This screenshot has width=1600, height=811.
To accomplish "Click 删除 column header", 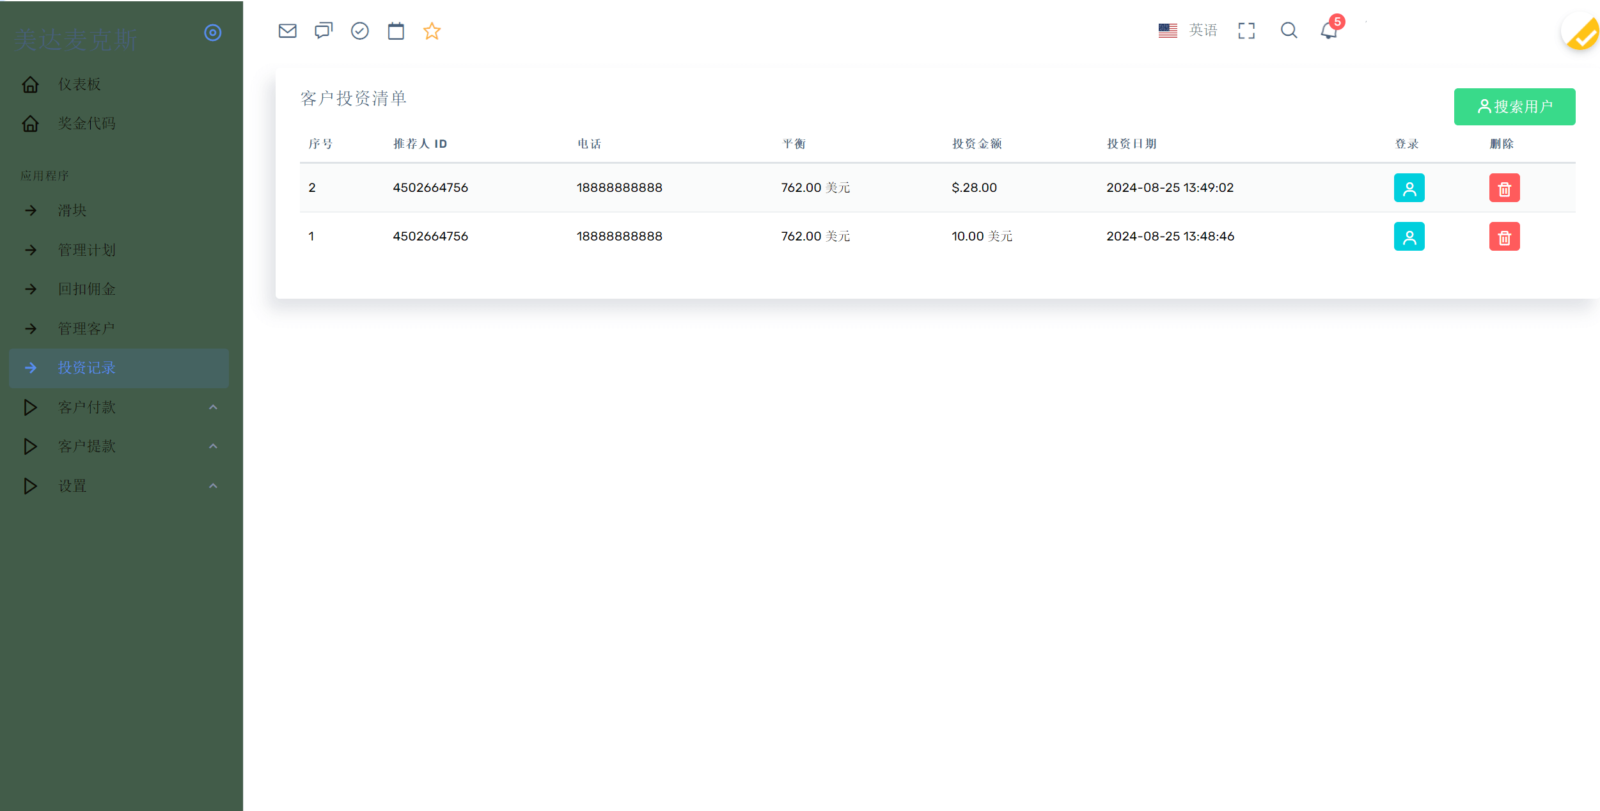I will click(1502, 144).
